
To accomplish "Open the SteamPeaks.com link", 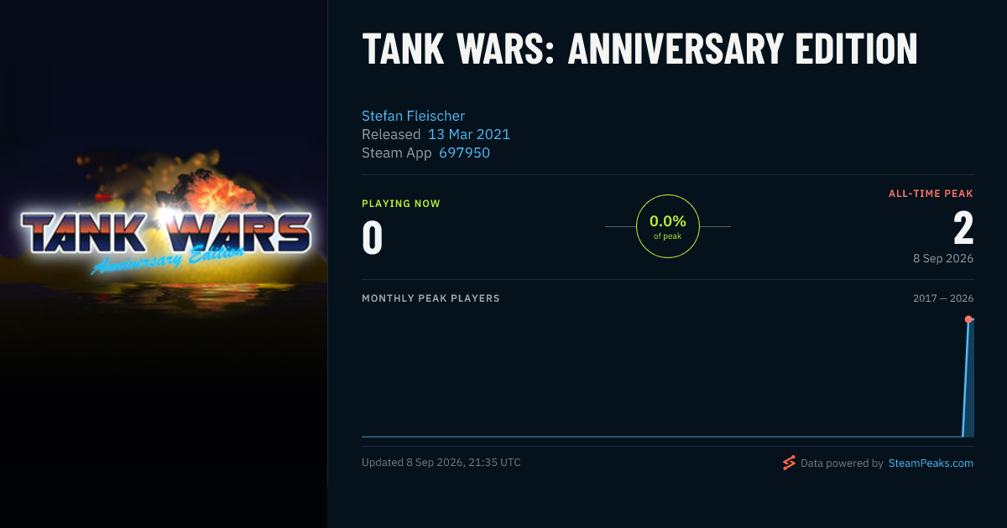I will click(931, 463).
